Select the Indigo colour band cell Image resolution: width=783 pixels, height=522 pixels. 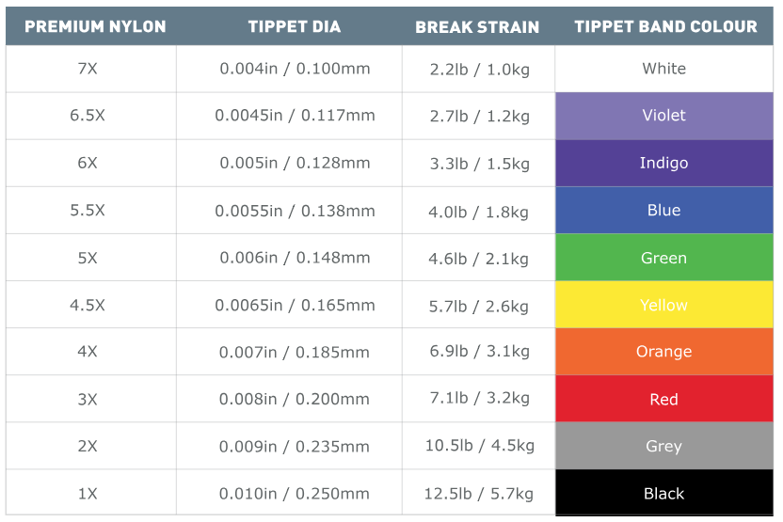663,163
